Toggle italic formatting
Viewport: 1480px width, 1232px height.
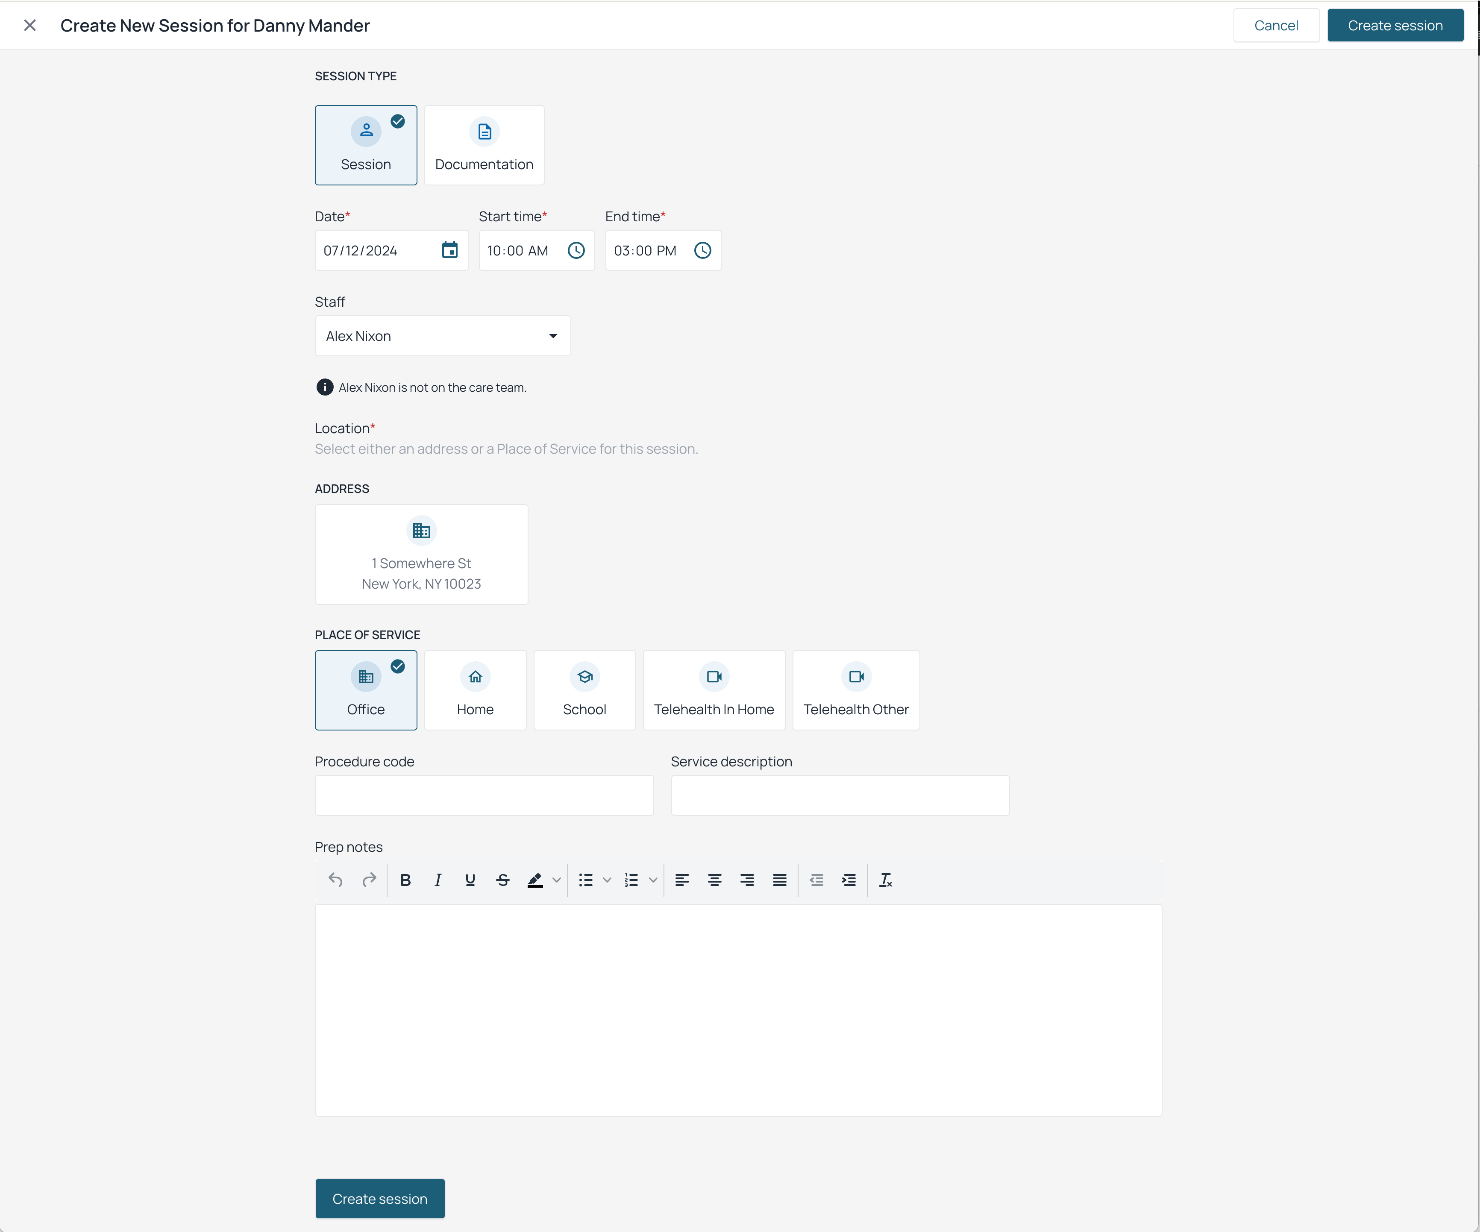(x=438, y=880)
